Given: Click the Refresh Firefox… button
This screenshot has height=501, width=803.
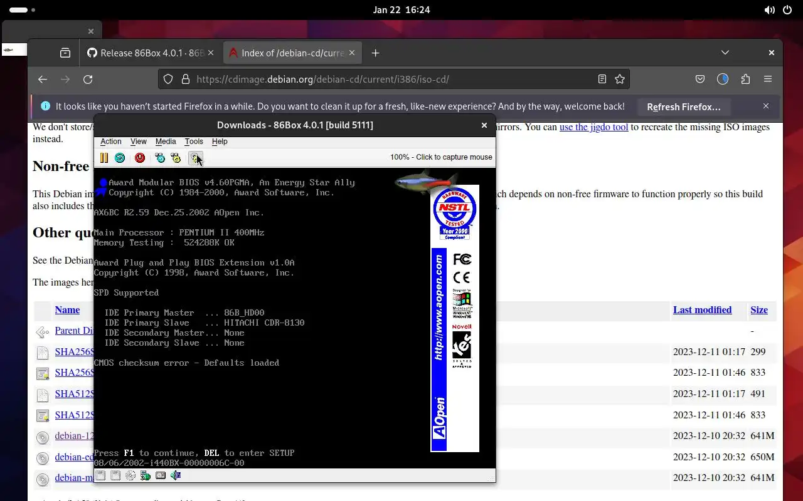Looking at the screenshot, I should (x=684, y=107).
